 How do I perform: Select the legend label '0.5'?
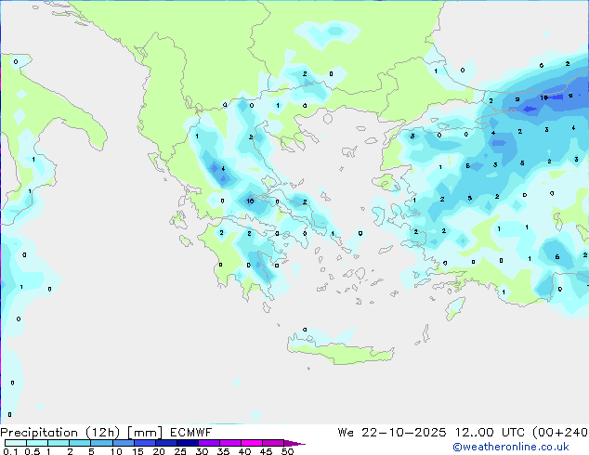pos(32,451)
